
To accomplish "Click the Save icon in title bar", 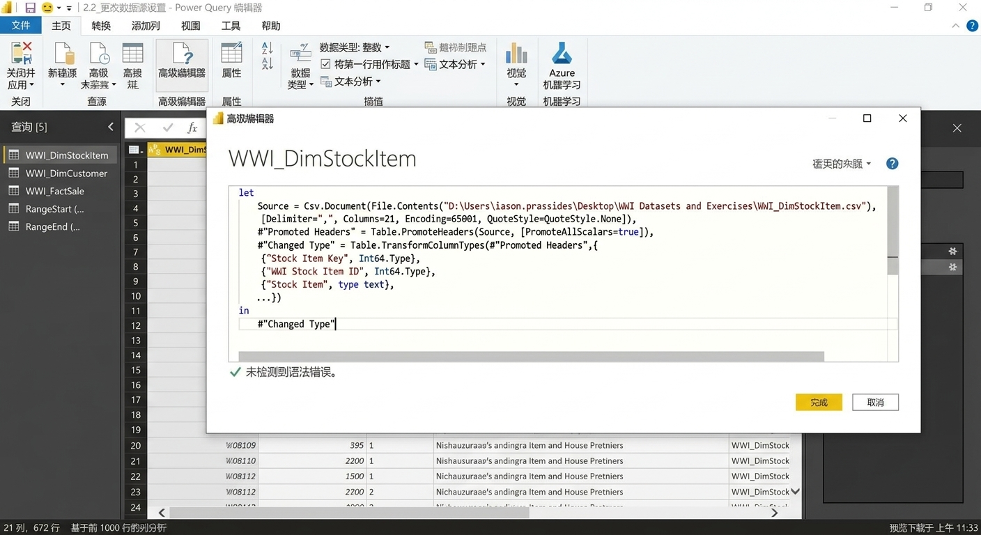I will [30, 8].
